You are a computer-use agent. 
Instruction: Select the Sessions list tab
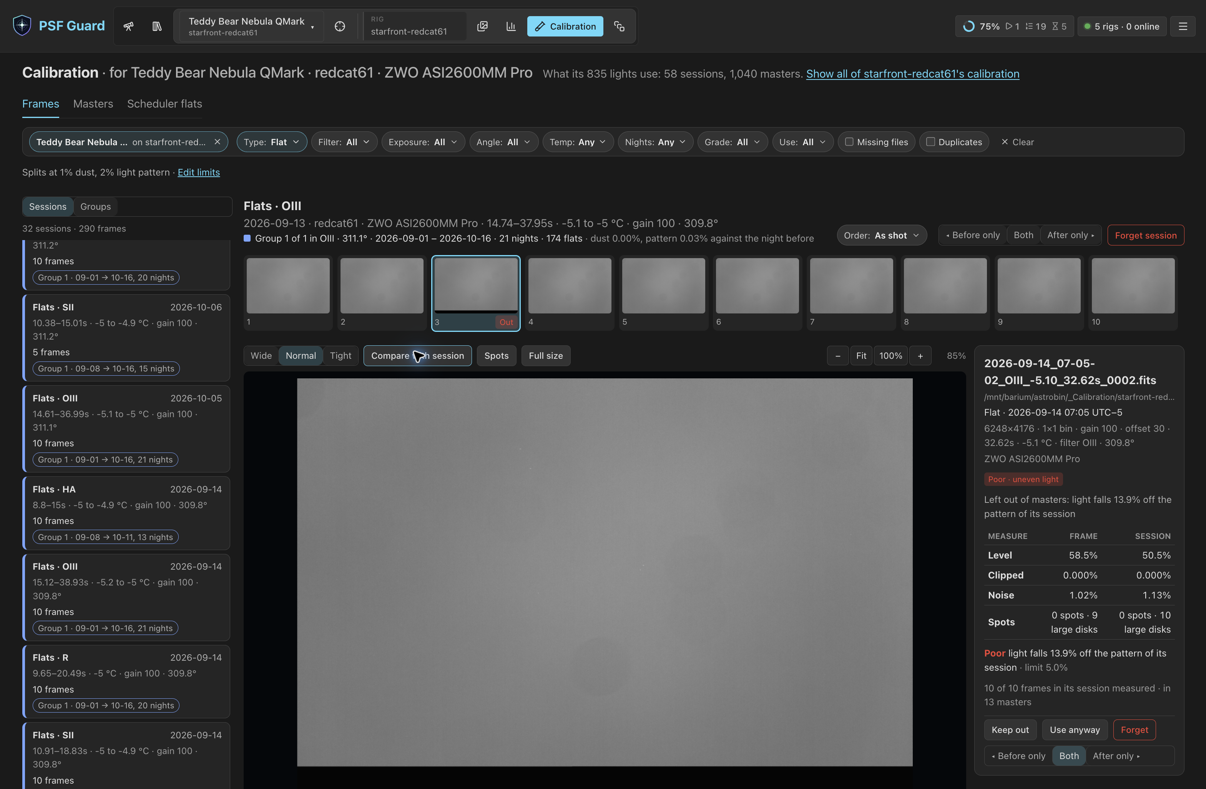pos(48,207)
